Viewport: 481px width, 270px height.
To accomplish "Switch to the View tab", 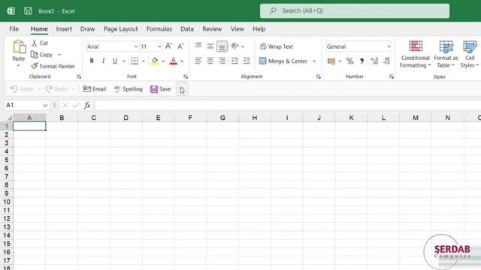I will click(237, 29).
